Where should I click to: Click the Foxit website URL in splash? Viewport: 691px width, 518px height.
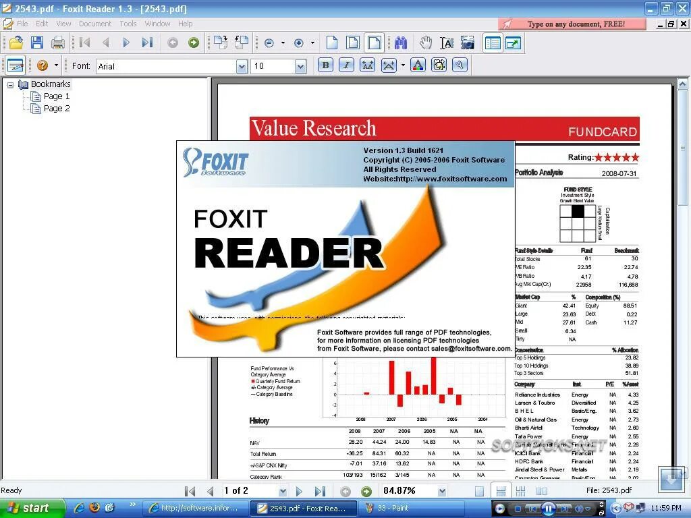pyautogui.click(x=451, y=179)
